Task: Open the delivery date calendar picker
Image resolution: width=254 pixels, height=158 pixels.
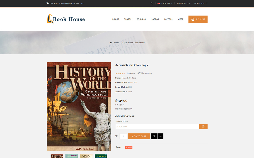Action: pyautogui.click(x=203, y=127)
